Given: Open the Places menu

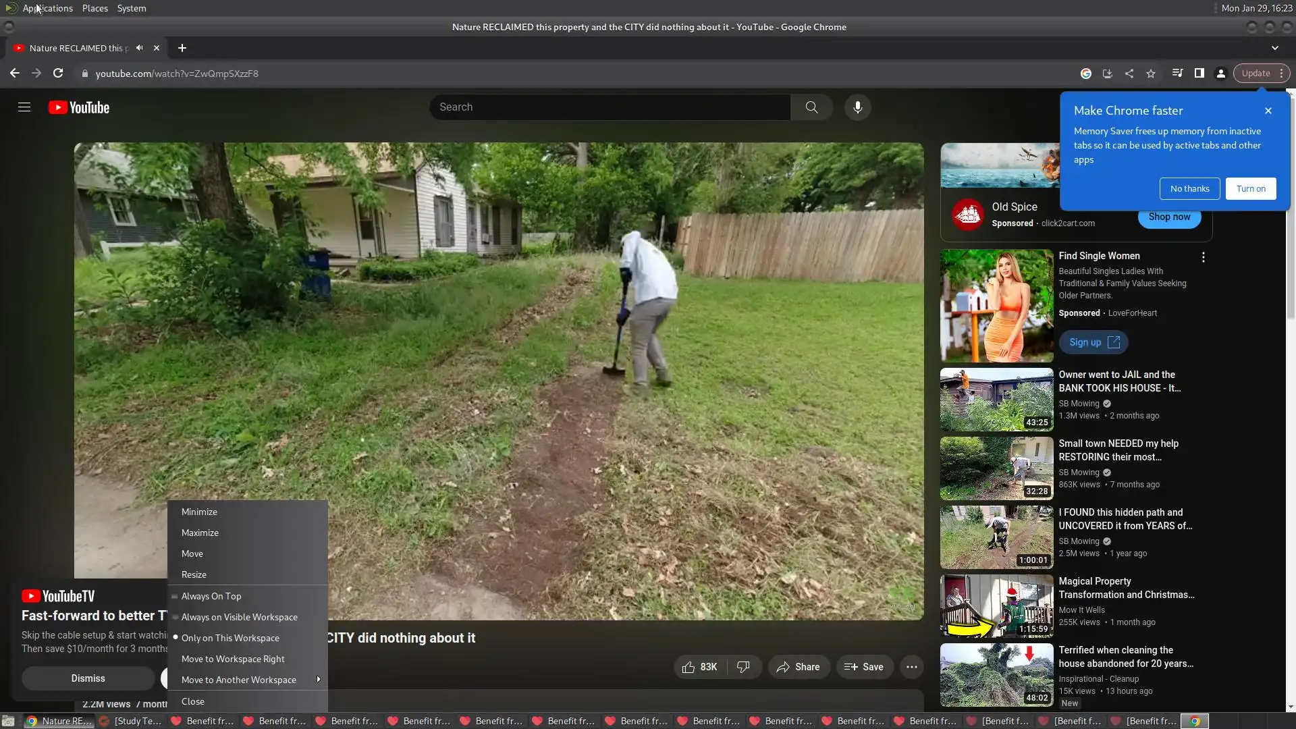Looking at the screenshot, I should 94,8.
